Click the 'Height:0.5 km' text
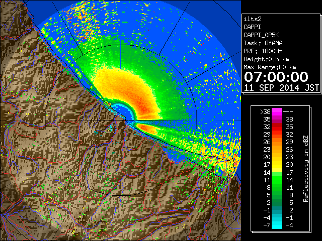 pos(266,59)
